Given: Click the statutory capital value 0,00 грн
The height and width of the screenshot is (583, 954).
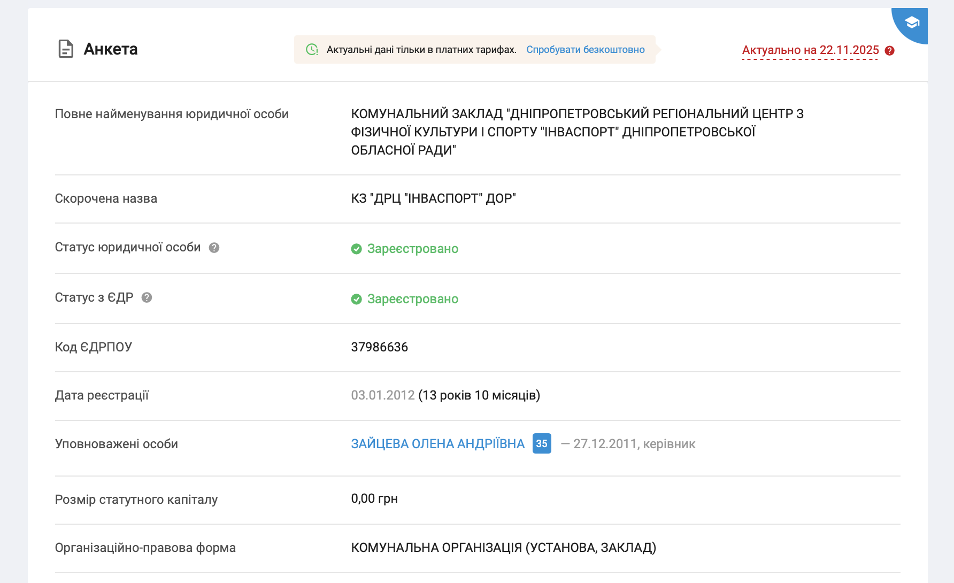Looking at the screenshot, I should [x=374, y=498].
